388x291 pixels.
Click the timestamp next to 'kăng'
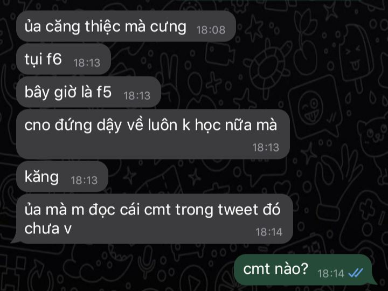pyautogui.click(x=84, y=181)
